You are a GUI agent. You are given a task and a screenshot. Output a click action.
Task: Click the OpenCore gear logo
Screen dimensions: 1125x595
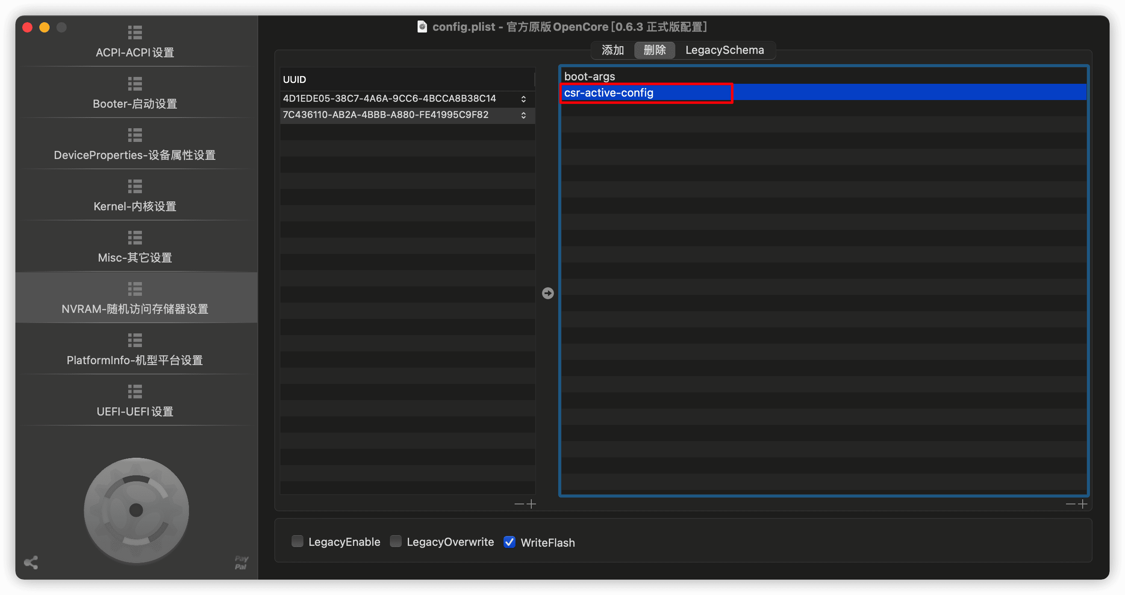136,510
